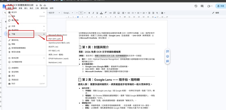Start a Meet call with camera icon

tap(209, 6)
